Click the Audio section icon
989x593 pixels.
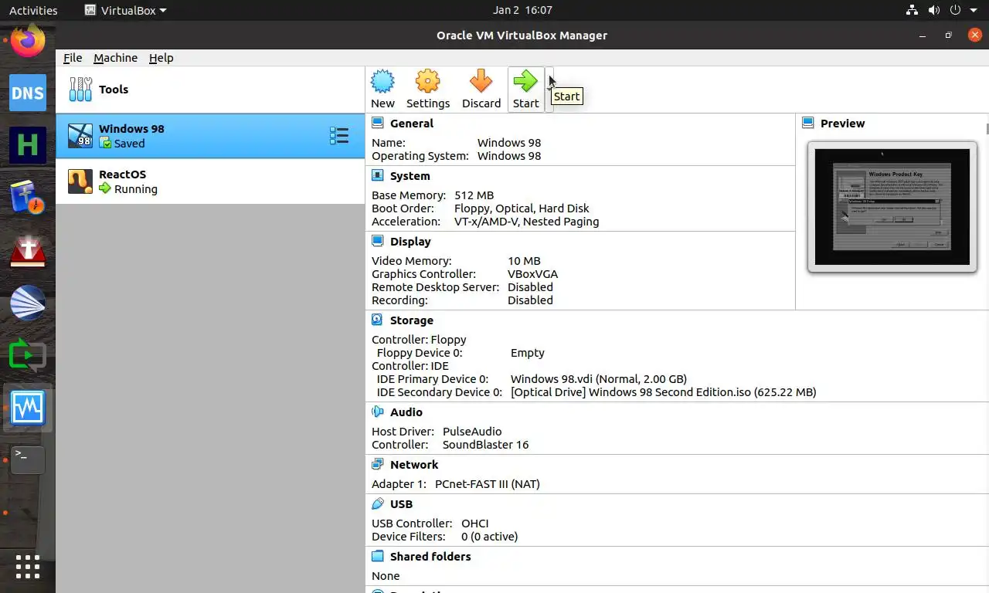click(x=377, y=412)
